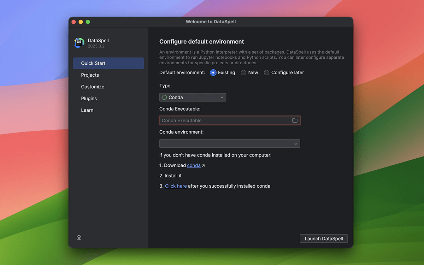The width and height of the screenshot is (424, 265).
Task: Click the 'Configure default environment' heading
Action: click(x=202, y=42)
